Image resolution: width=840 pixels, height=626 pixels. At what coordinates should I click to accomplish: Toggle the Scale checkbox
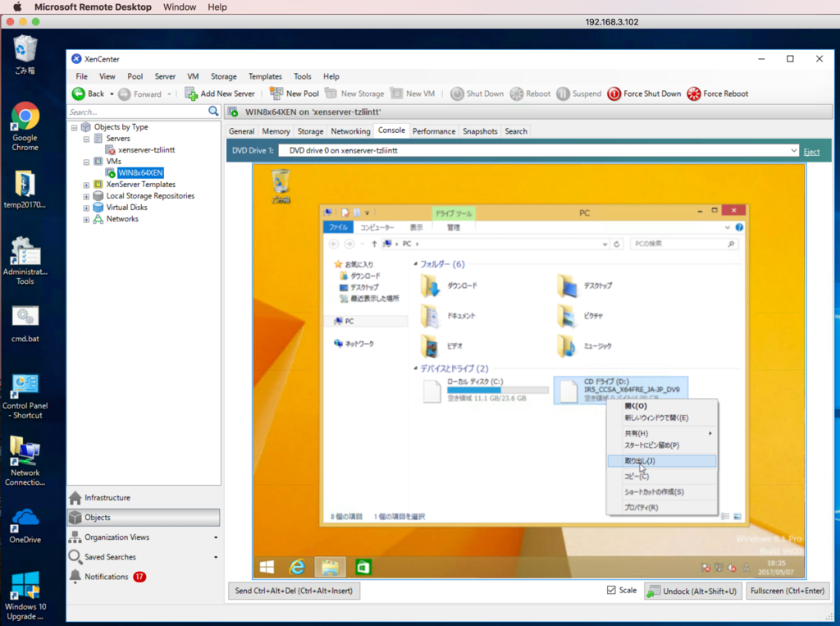[611, 590]
